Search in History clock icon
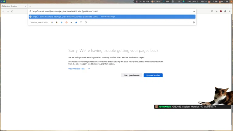Viewport: 233px width, 131px height. 86,22
